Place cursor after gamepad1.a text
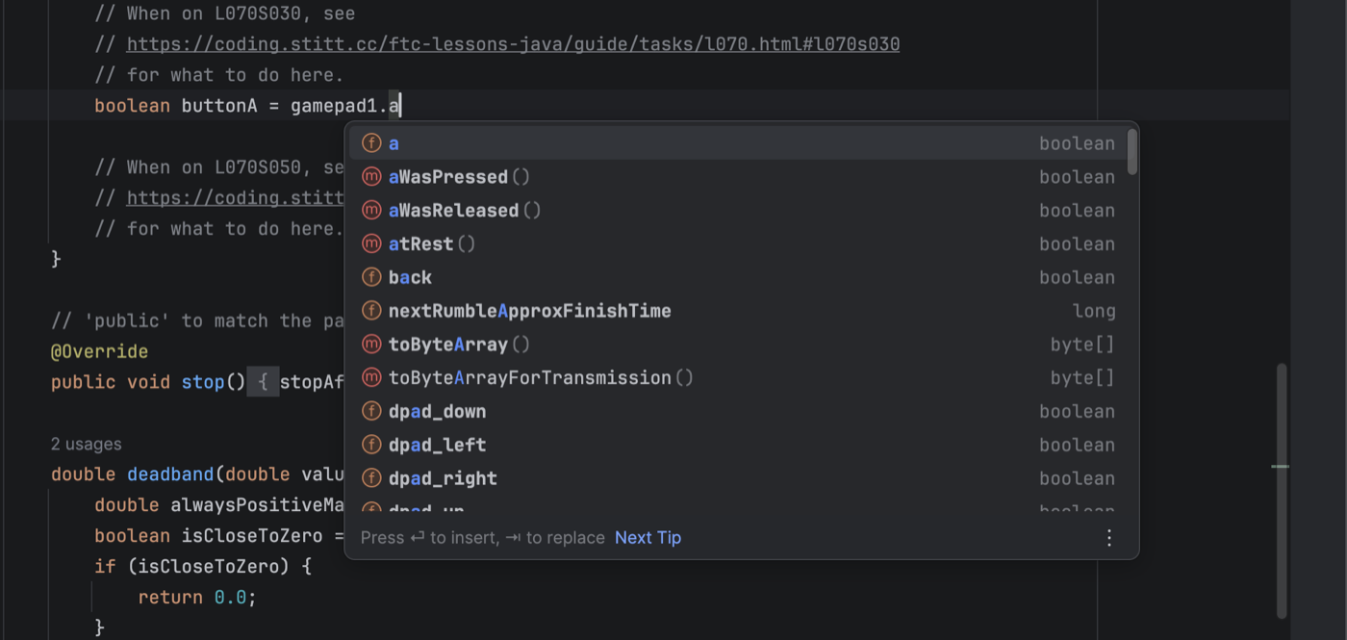The image size is (1347, 640). click(401, 106)
